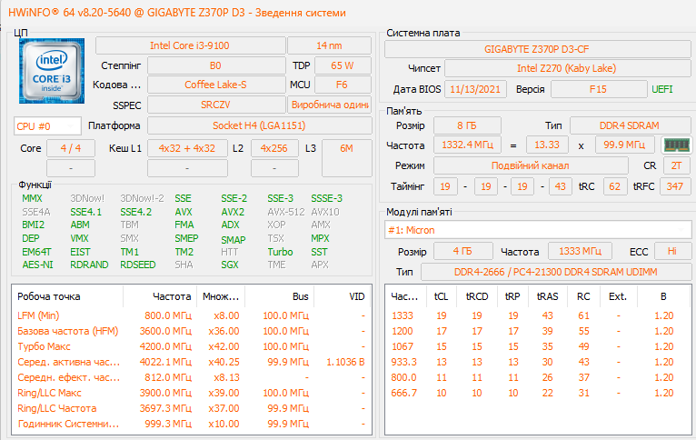Screen dimensions: 696x440
Task: Click the Socket H4 (LGA1151) platform field
Action: pyautogui.click(x=259, y=125)
